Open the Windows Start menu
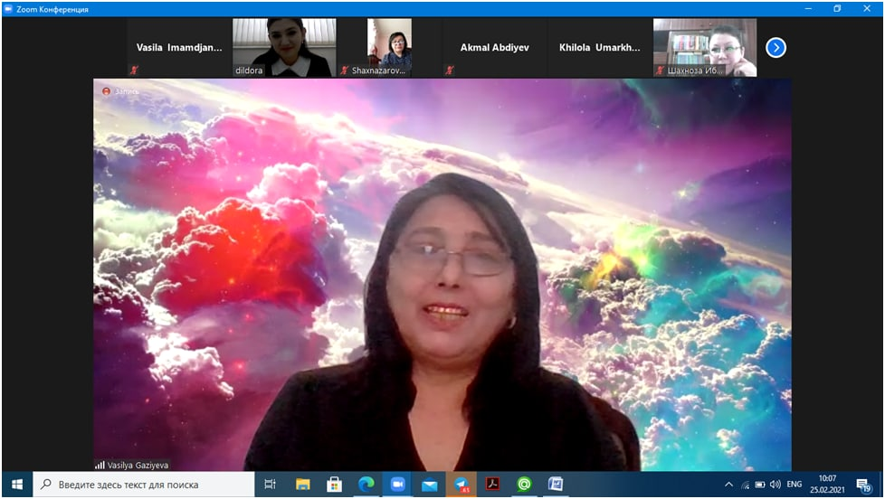This screenshot has width=885, height=499. click(x=16, y=485)
